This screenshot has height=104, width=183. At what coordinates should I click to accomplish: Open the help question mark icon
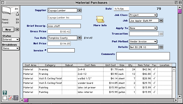tap(5, 93)
